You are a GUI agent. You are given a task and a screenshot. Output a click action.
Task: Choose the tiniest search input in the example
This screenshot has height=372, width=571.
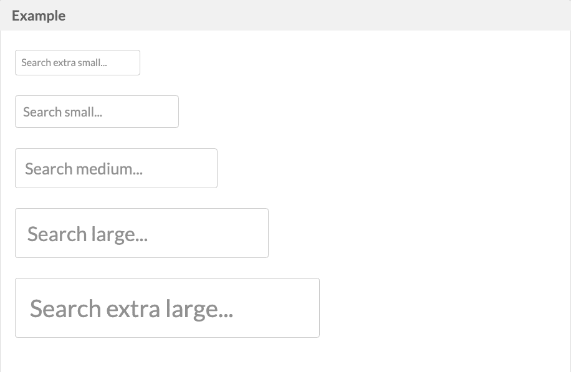tap(77, 62)
